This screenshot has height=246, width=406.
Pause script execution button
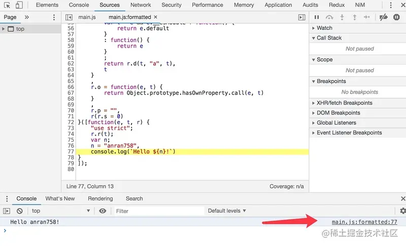pos(316,17)
